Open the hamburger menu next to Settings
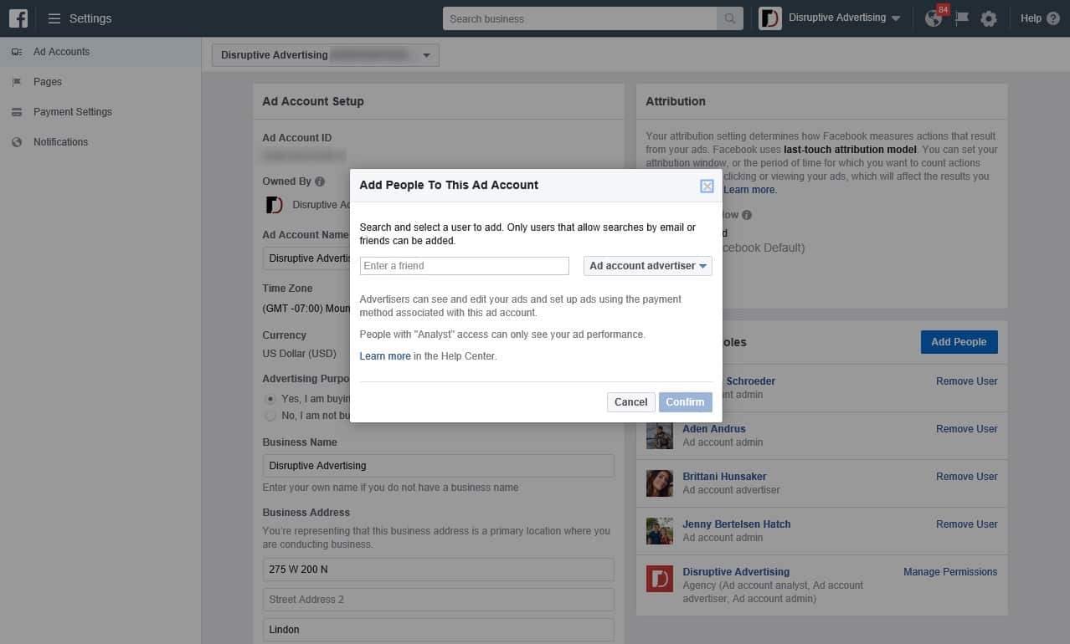This screenshot has height=644, width=1070. click(54, 18)
